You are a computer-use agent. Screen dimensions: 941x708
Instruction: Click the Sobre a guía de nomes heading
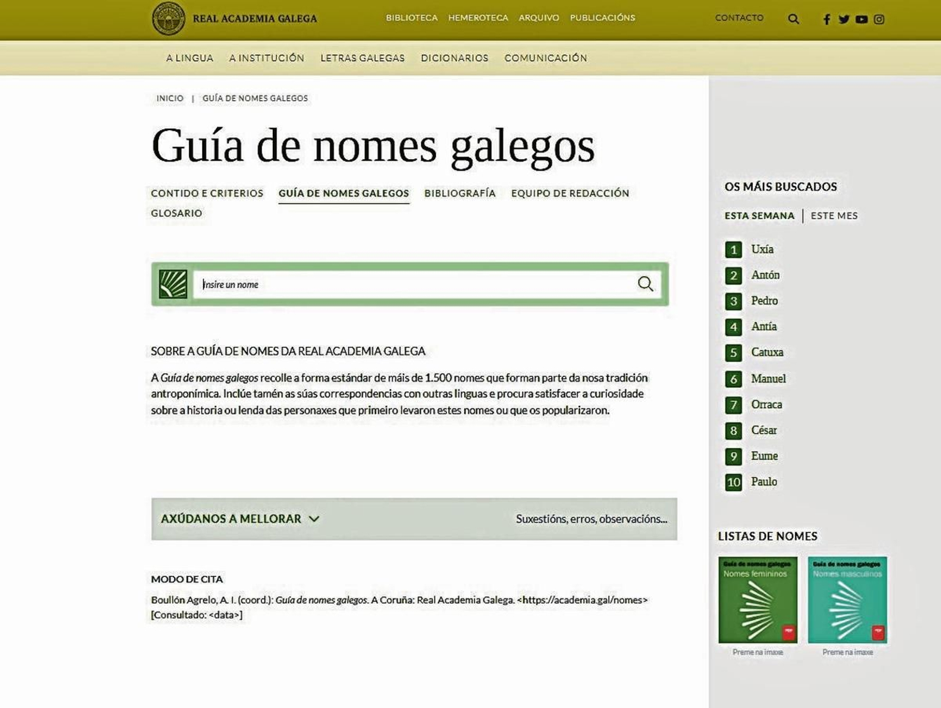click(x=288, y=351)
